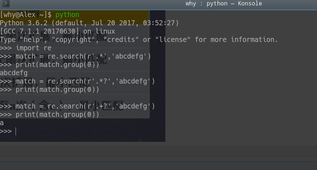The image size is (317, 170).
Task: Click the line with re.search(r'.*?','abcdefg')
Action: pyautogui.click(x=77, y=81)
